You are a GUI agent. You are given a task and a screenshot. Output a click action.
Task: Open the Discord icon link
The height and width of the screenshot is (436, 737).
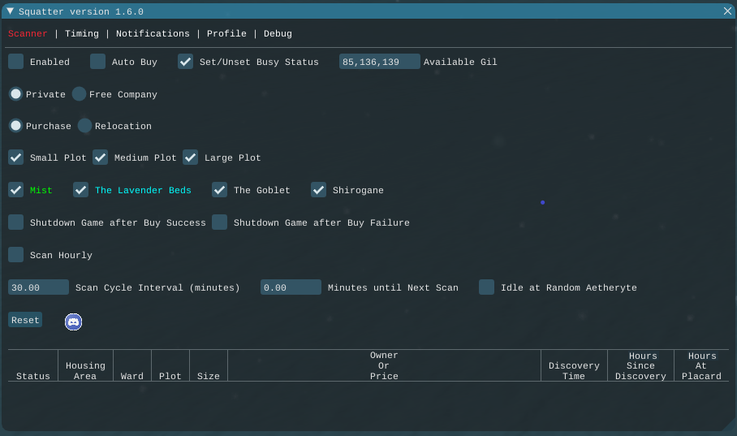73,322
